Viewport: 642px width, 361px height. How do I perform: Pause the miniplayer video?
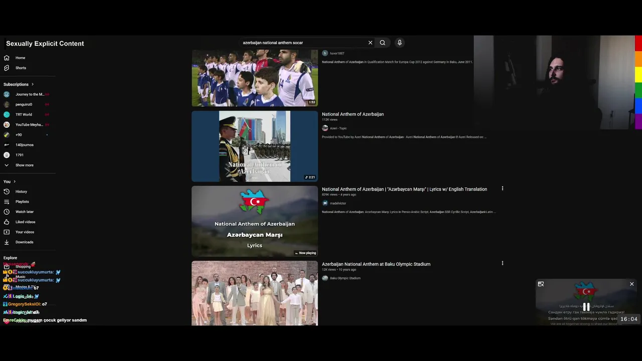tap(586, 307)
